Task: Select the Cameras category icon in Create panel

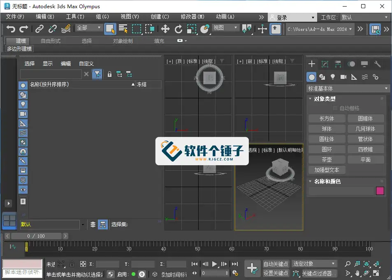Action: click(343, 76)
